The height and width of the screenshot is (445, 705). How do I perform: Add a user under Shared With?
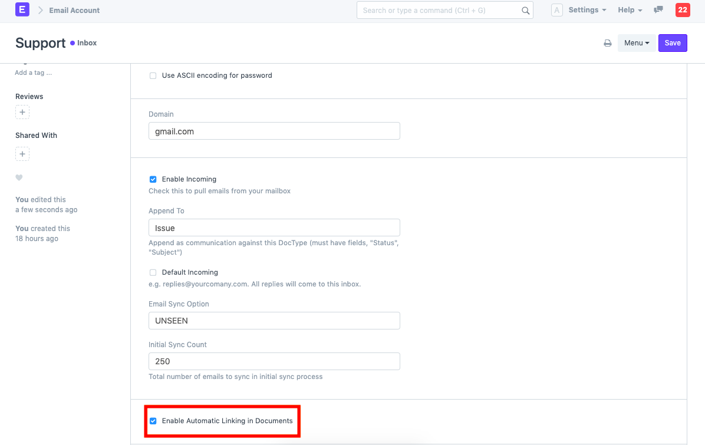click(x=22, y=154)
